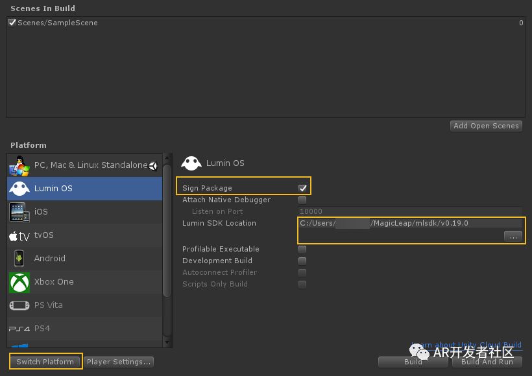Screen dimensions: 532x376
Task: Click the PS Vita handheld icon
Action: coord(19,305)
